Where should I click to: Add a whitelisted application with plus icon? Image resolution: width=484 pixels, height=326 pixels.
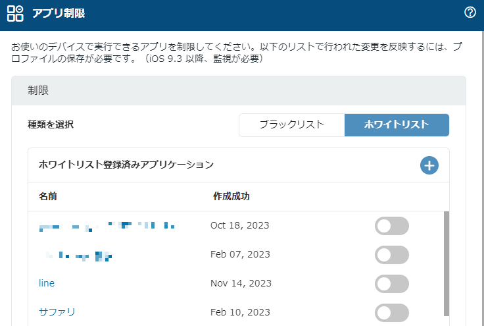coord(429,165)
